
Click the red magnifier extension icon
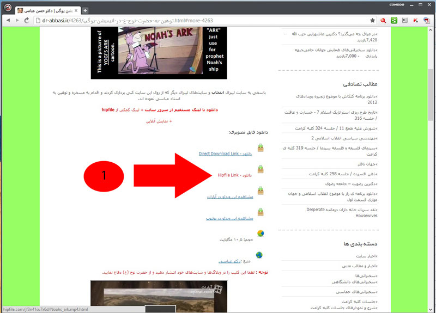pos(384,20)
